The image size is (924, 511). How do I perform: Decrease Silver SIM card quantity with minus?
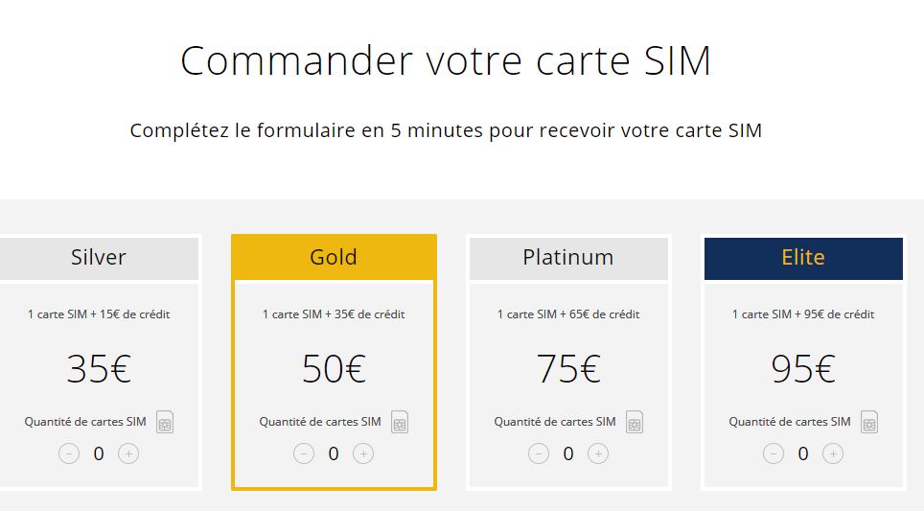point(69,453)
